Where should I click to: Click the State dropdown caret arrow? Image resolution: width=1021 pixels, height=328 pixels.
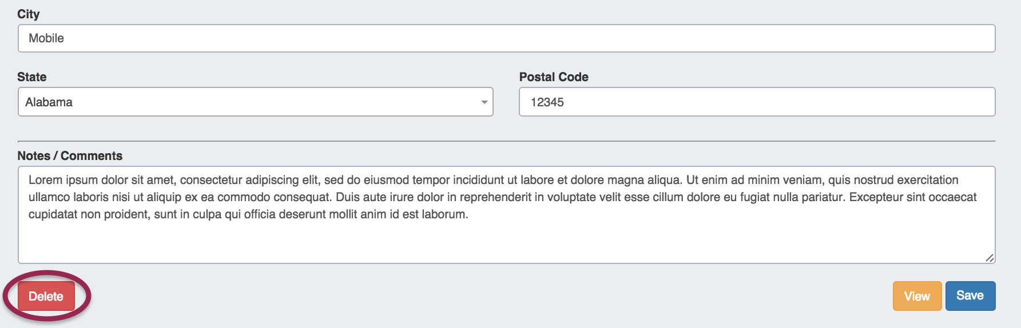click(x=484, y=102)
